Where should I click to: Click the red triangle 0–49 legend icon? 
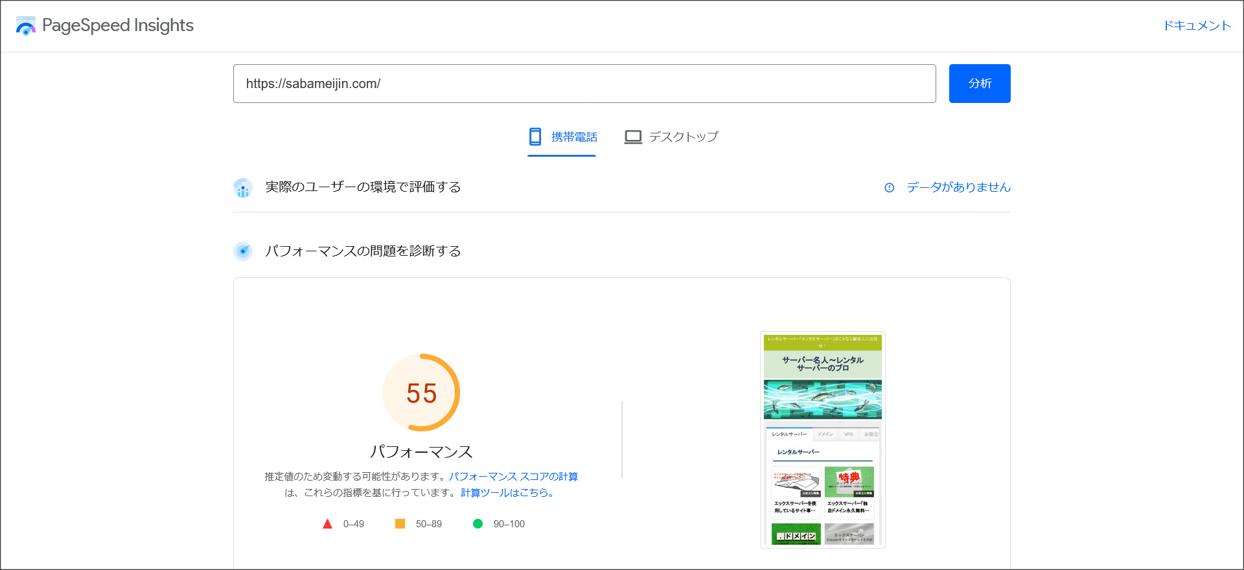(x=327, y=524)
